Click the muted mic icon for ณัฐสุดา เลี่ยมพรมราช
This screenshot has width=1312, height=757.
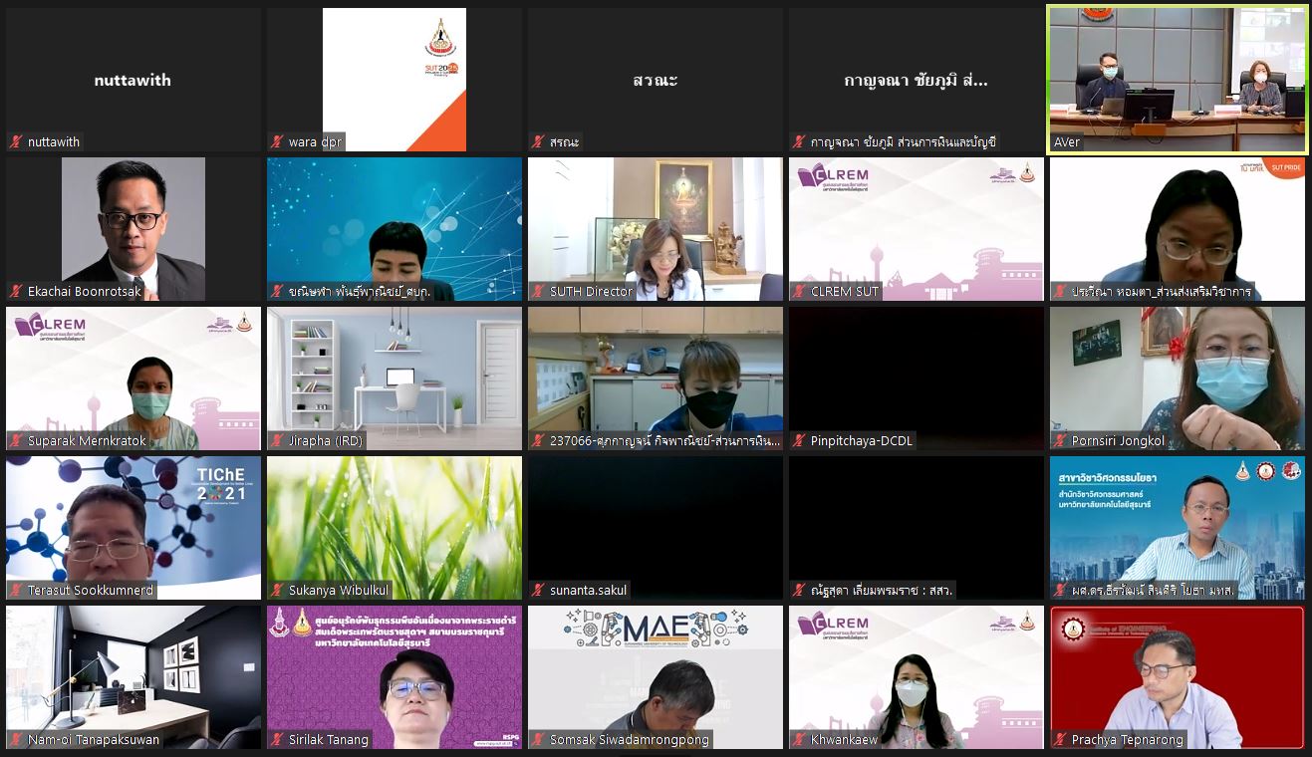tap(799, 590)
